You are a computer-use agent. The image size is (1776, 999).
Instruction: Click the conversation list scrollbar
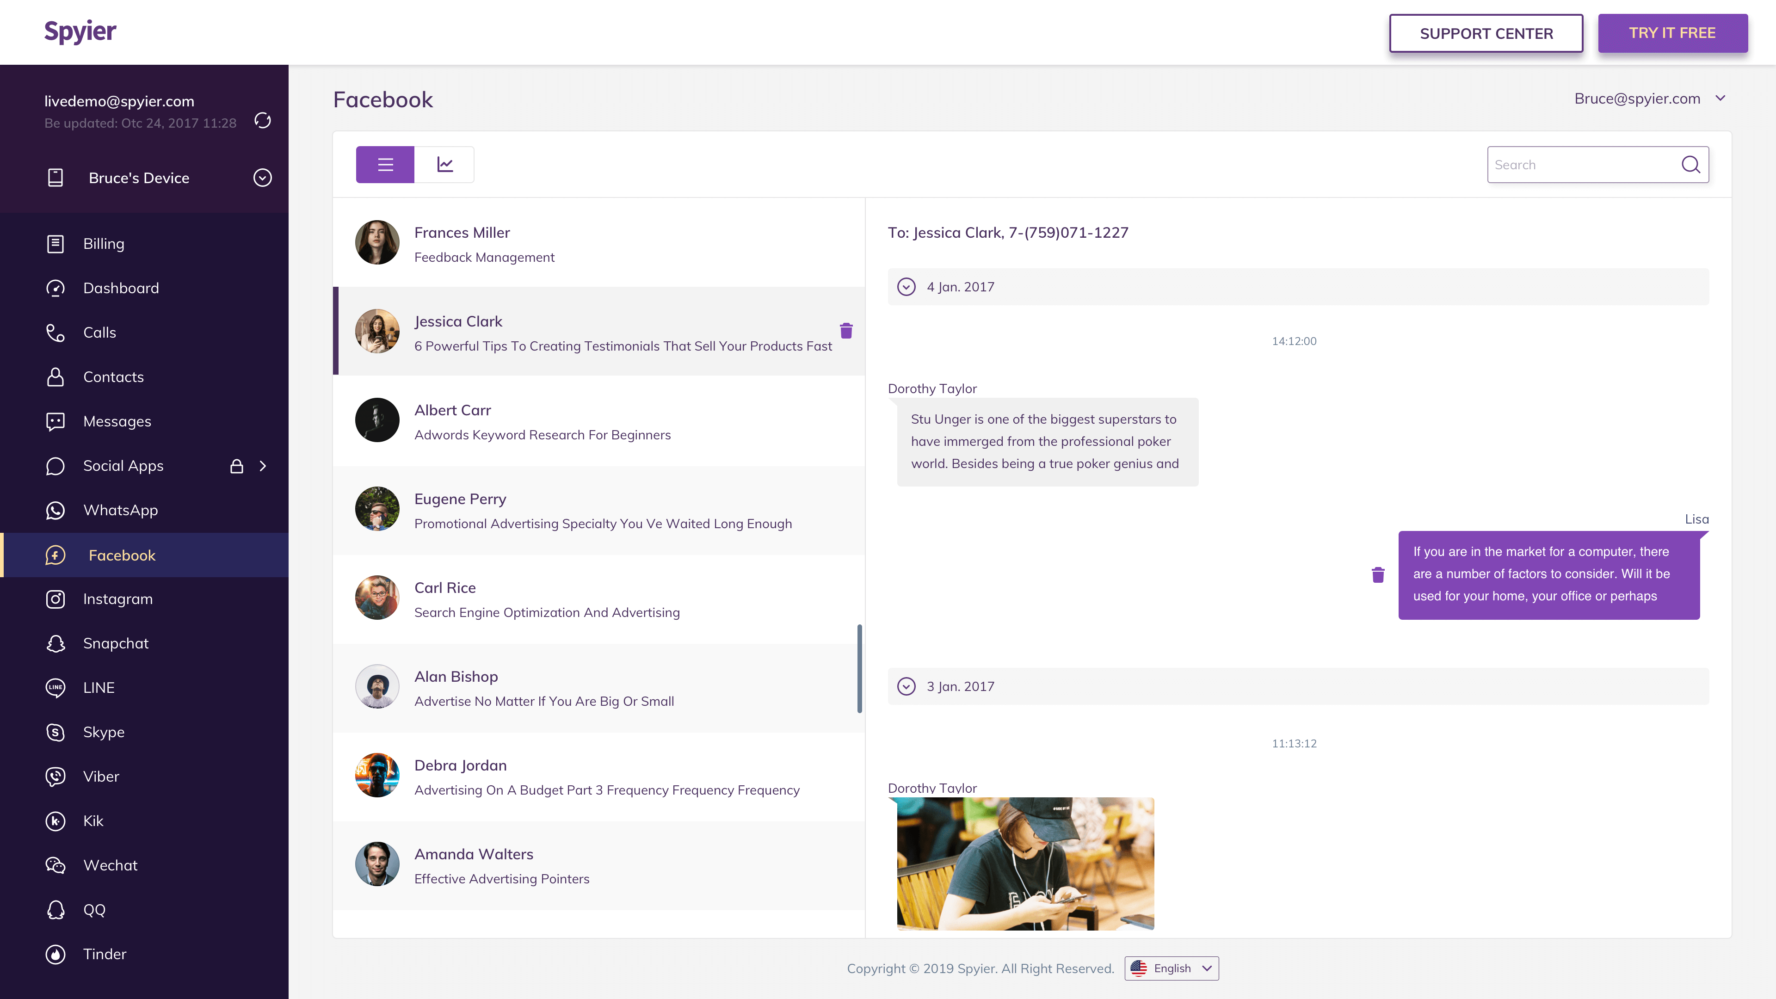pos(859,669)
